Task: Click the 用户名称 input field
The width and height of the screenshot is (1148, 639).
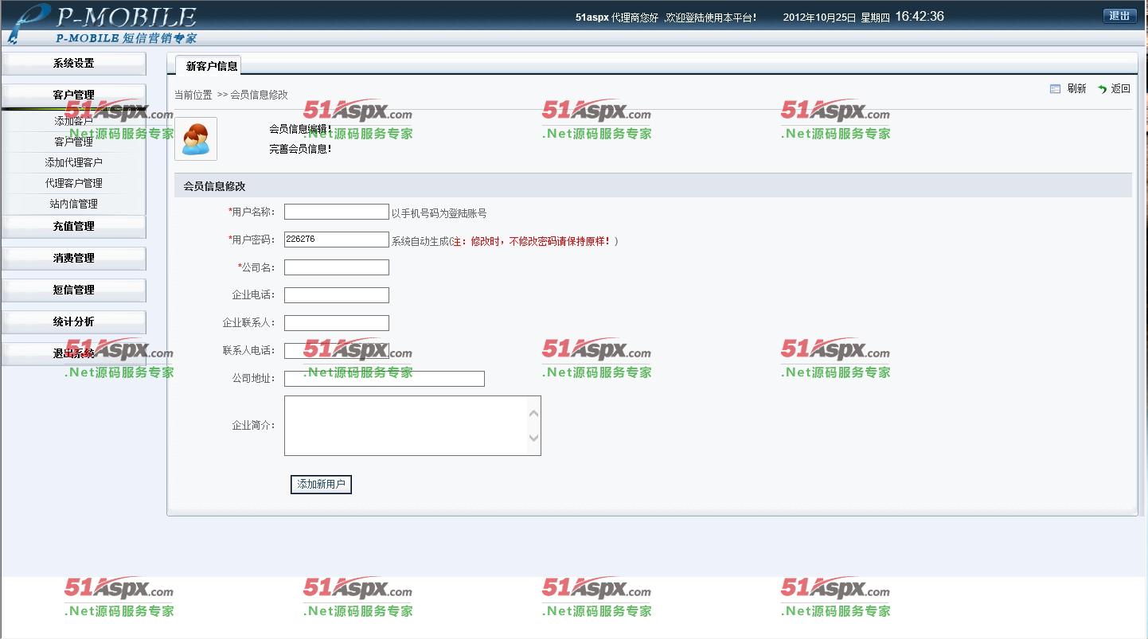Action: pos(336,212)
